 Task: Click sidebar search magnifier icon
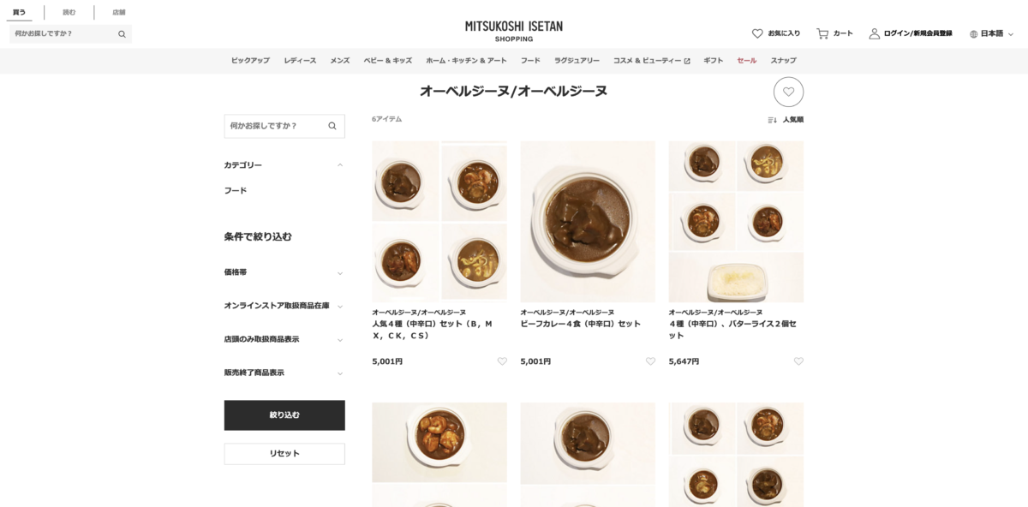coord(332,126)
